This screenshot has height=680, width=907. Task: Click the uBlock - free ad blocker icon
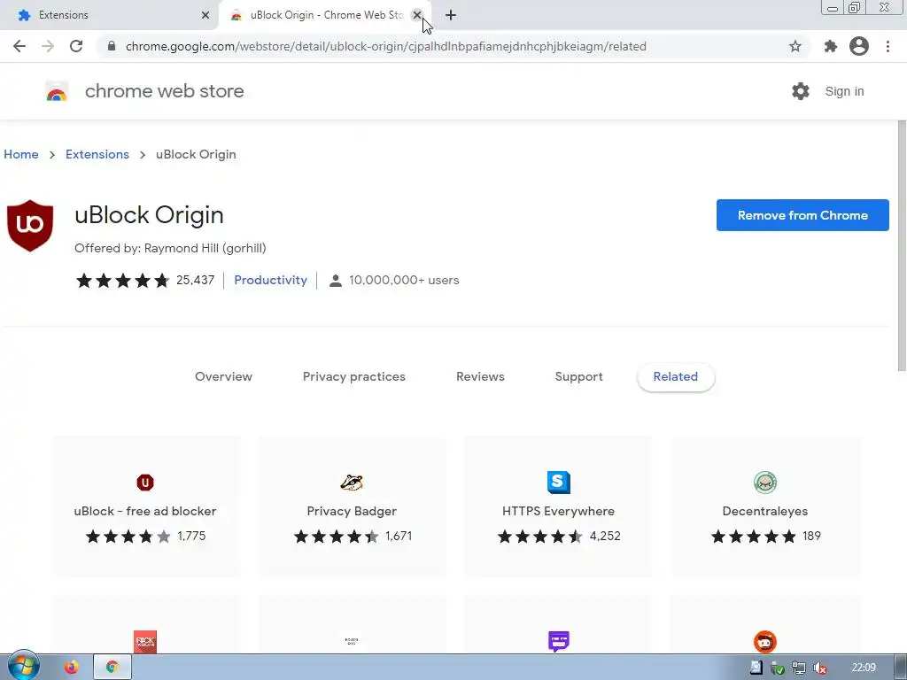(145, 483)
